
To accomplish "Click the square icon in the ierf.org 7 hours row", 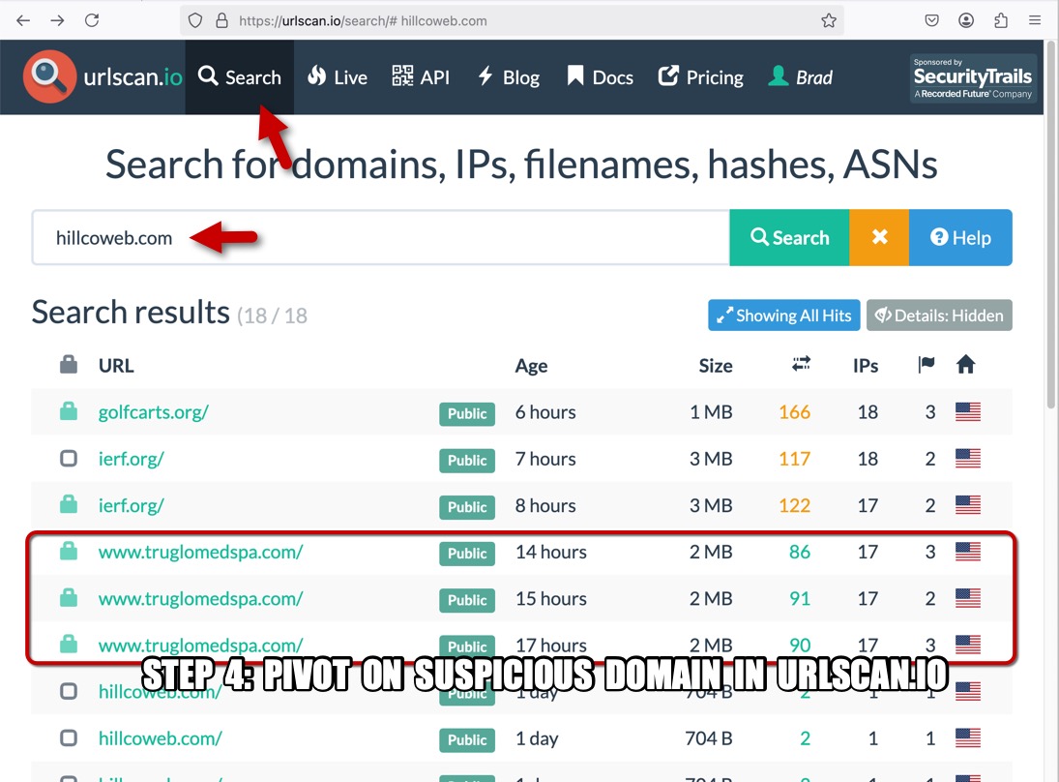I will pos(69,458).
